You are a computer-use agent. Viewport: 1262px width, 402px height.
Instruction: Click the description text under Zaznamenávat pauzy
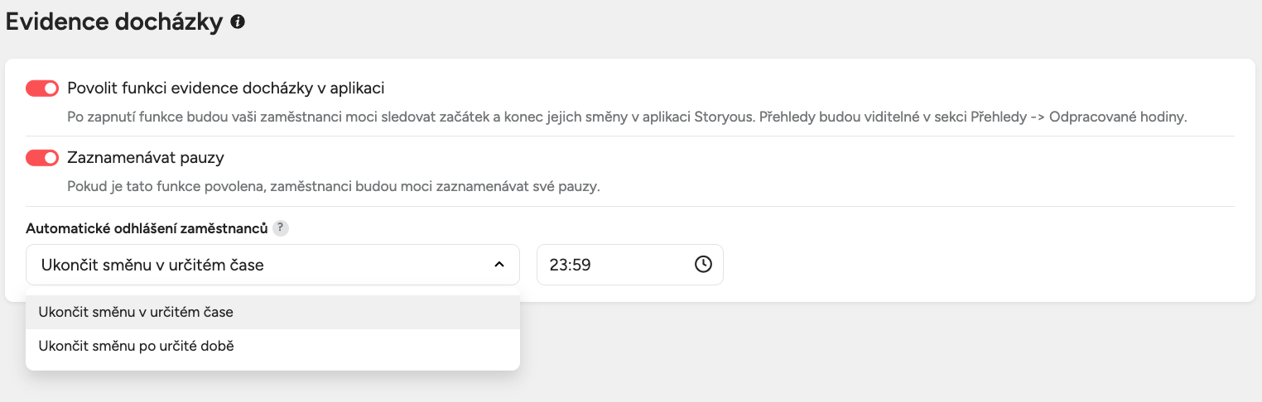(333, 186)
